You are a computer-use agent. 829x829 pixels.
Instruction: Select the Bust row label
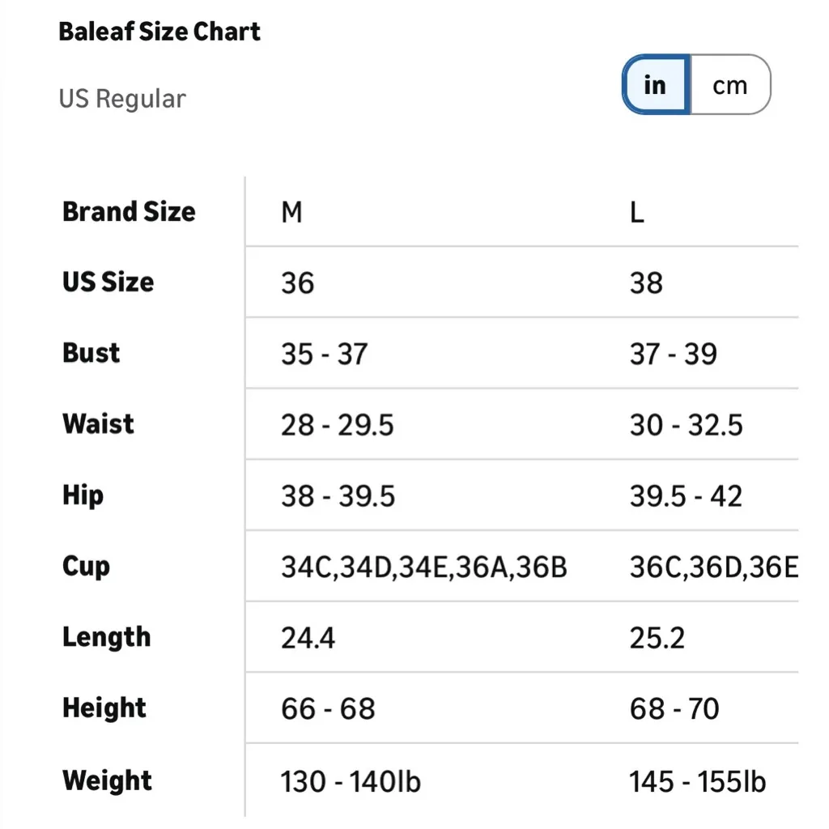[x=91, y=353]
